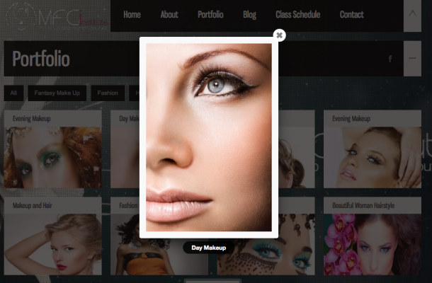Collapse the Portfolio panel with the minus icon
Viewport: 432px width, 283px height.
point(412,59)
